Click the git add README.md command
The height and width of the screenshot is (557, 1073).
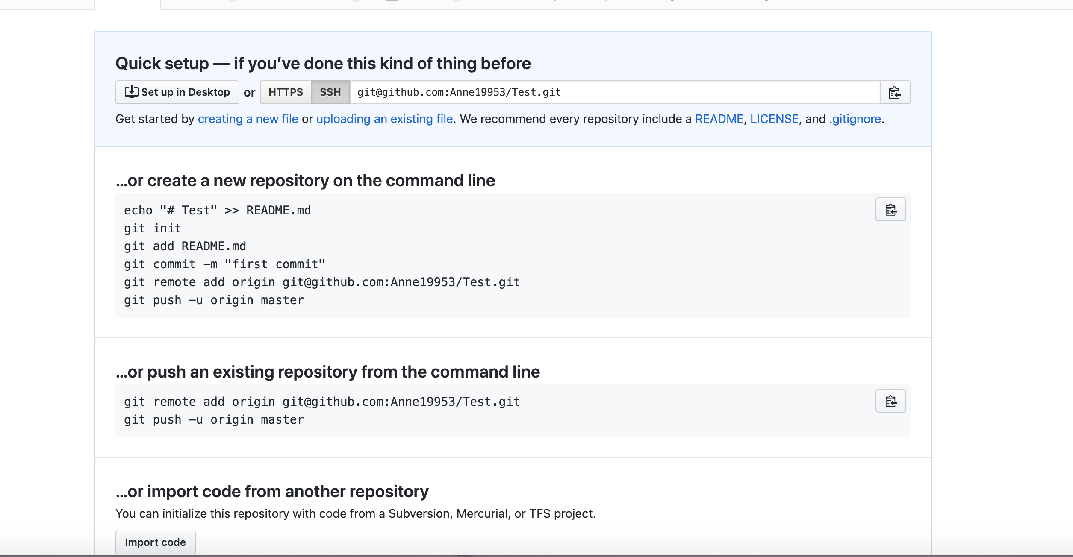click(x=185, y=246)
